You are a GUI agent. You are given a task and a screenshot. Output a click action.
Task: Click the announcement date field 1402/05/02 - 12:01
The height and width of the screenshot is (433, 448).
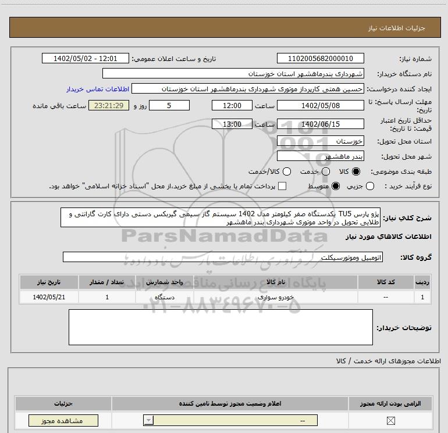point(86,59)
